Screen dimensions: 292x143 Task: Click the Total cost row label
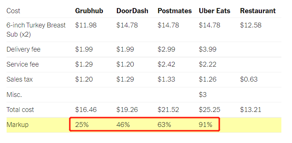[x=20, y=109]
